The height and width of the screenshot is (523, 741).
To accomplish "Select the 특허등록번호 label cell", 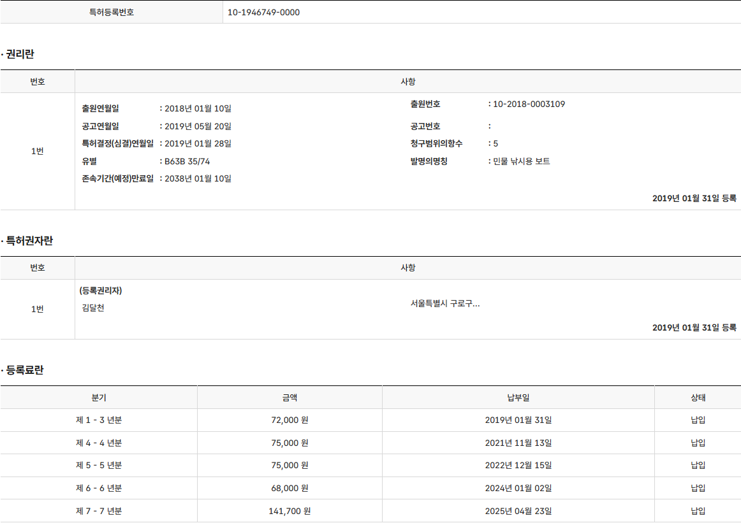I will point(112,12).
